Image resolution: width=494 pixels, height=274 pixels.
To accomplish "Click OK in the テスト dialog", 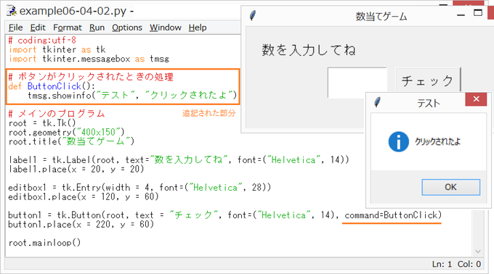I will (451, 187).
